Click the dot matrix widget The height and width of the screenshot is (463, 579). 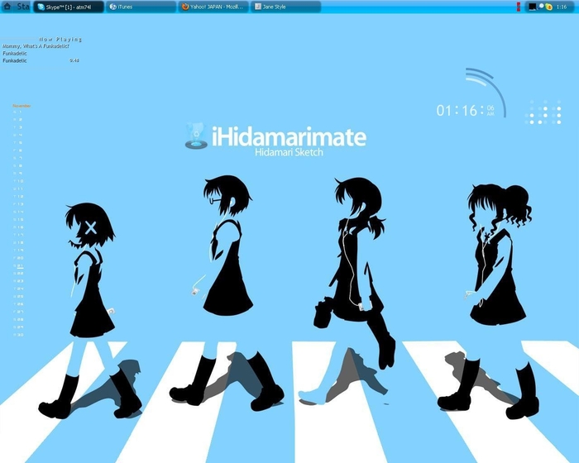pyautogui.click(x=543, y=112)
